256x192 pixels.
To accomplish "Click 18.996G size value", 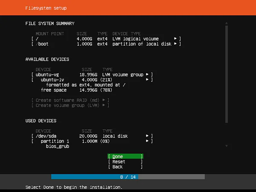I will [x=88, y=75].
